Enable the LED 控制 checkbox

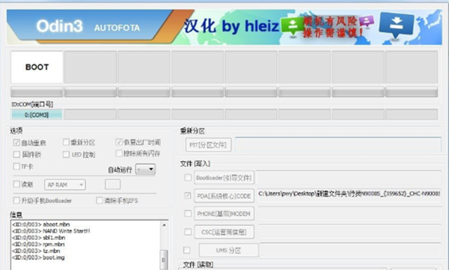click(66, 154)
